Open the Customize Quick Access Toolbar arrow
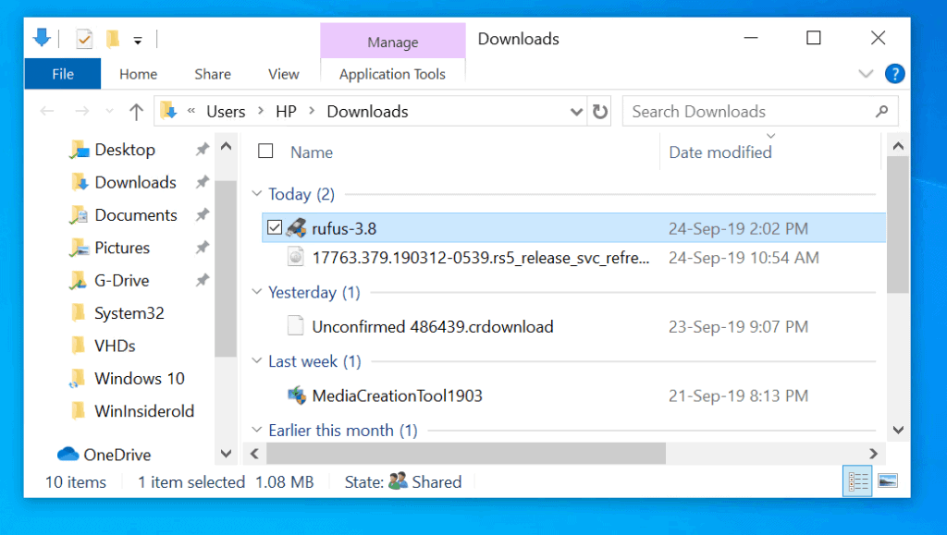The image size is (947, 535). click(x=138, y=41)
